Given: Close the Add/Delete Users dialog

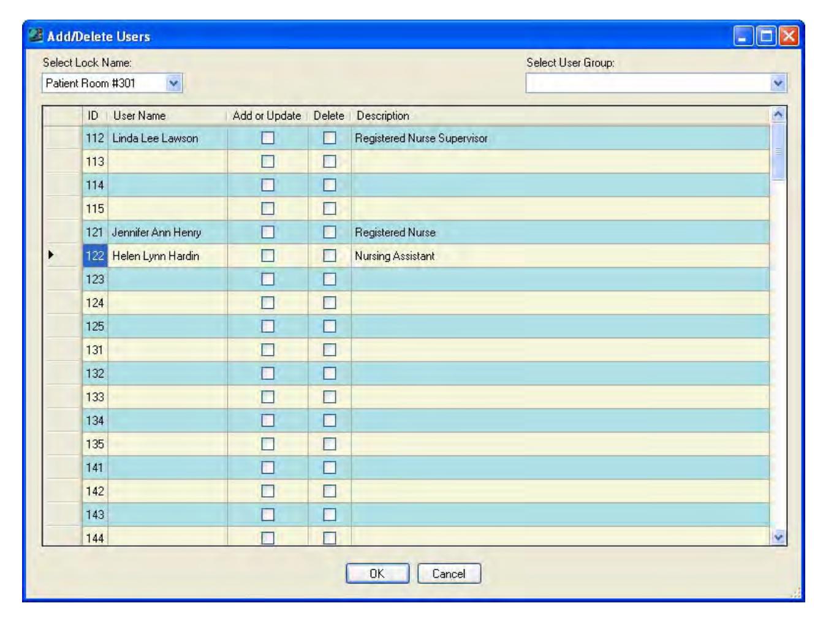Looking at the screenshot, I should pyautogui.click(x=789, y=36).
